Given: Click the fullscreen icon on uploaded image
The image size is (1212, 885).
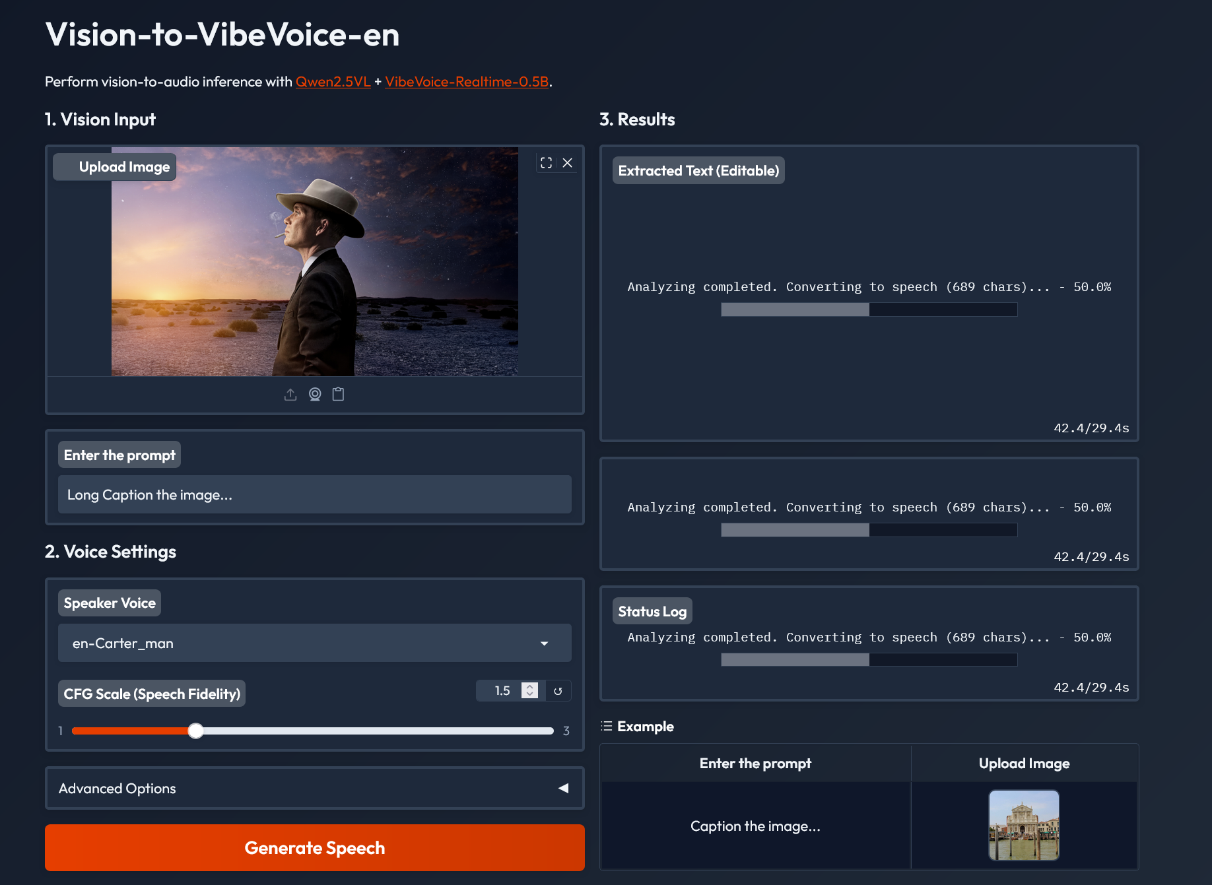Looking at the screenshot, I should click(x=546, y=163).
